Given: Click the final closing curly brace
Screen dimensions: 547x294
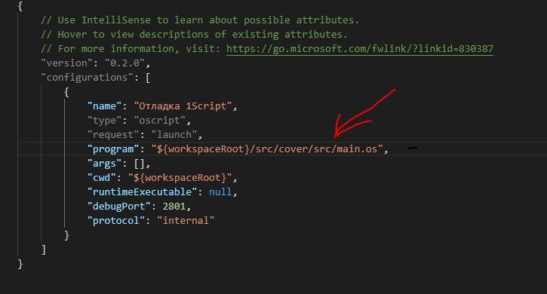Looking at the screenshot, I should point(20,264).
